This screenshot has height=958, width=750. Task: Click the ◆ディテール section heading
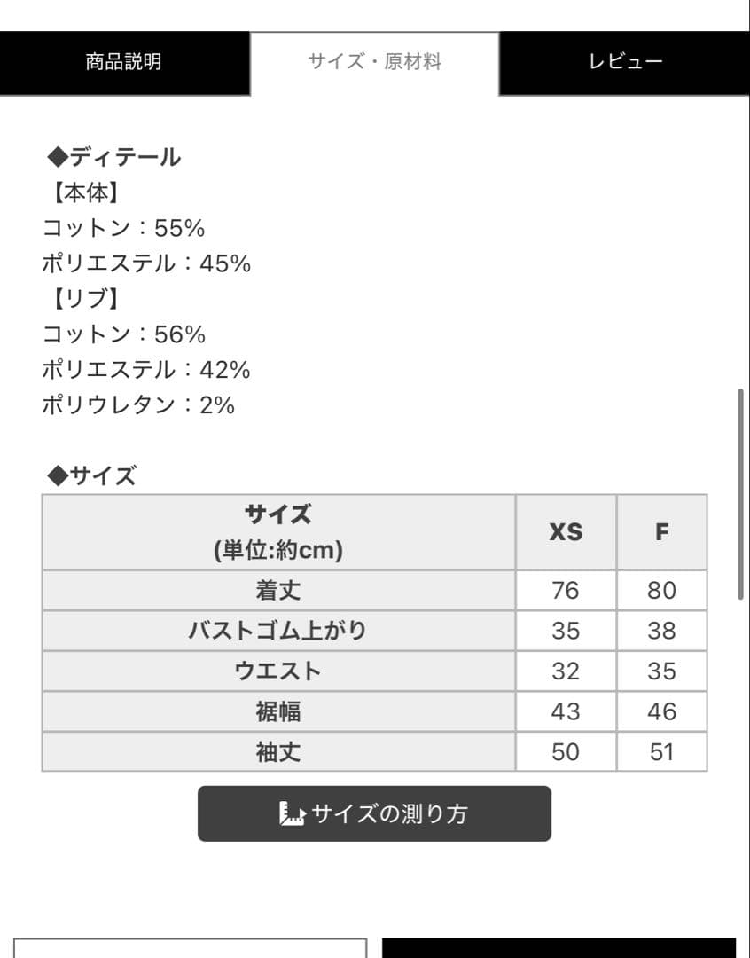pyautogui.click(x=113, y=158)
